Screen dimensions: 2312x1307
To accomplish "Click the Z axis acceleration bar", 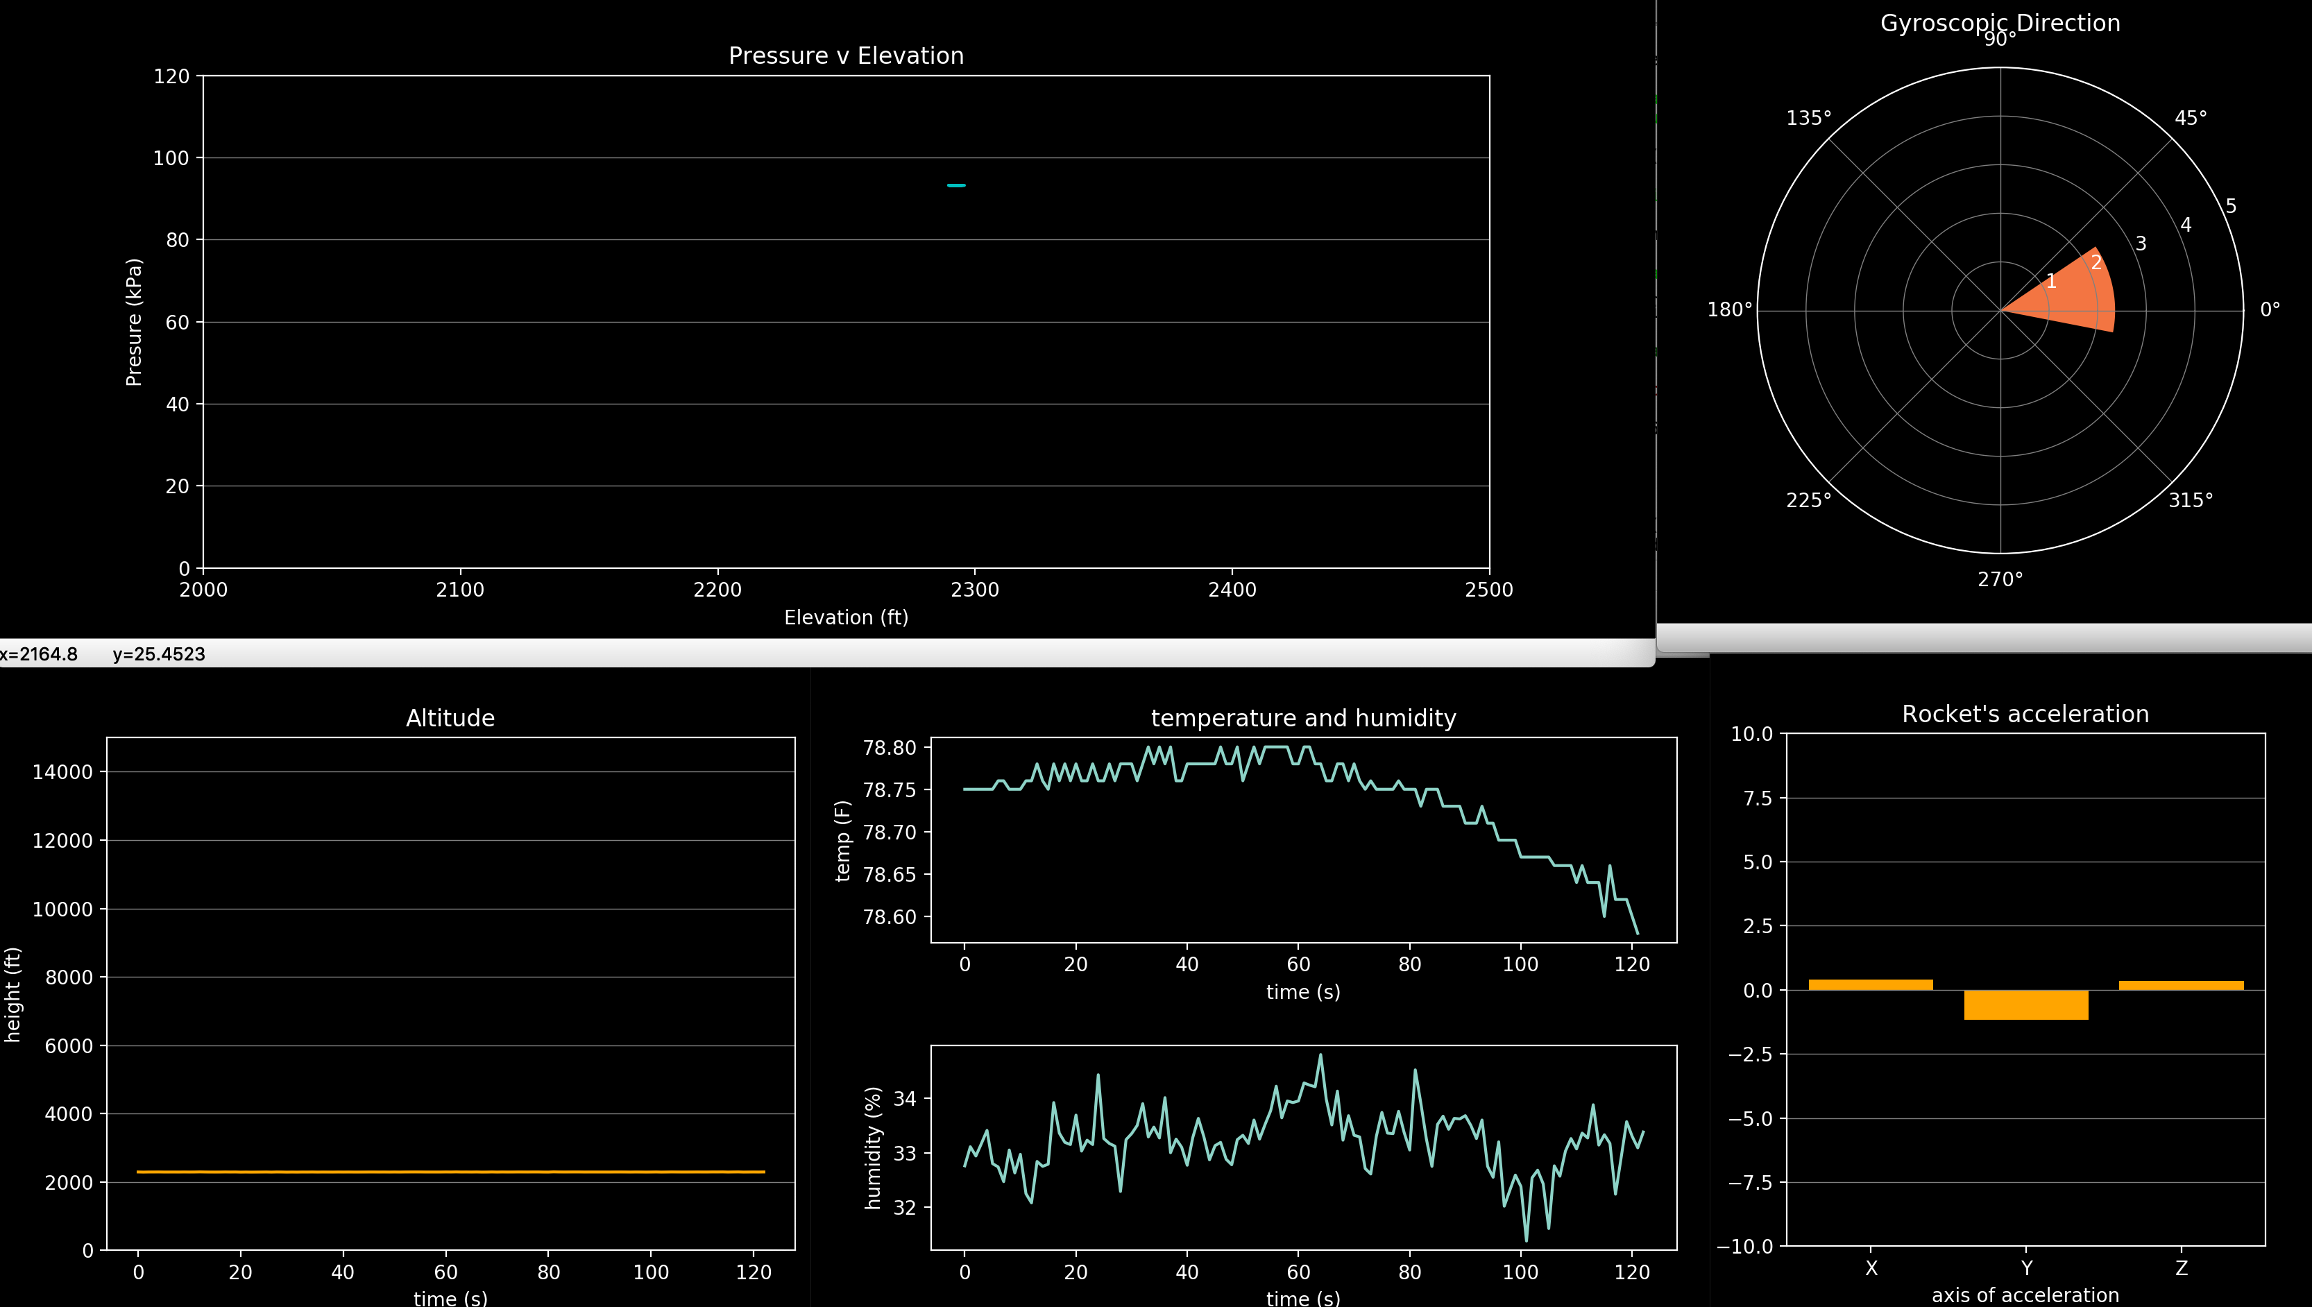I will pos(2181,986).
